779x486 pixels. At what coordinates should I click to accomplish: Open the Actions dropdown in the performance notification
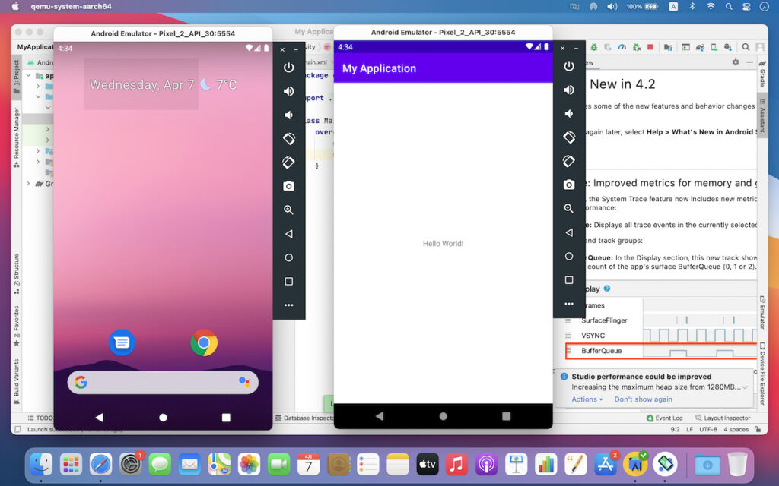pyautogui.click(x=587, y=399)
